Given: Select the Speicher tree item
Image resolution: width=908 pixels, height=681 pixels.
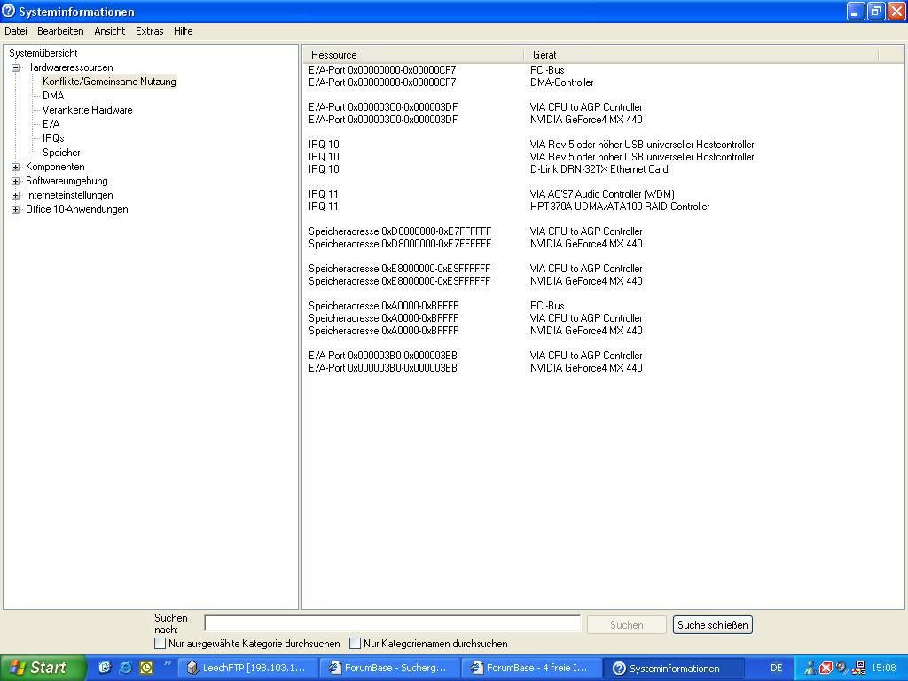Looking at the screenshot, I should click(x=61, y=153).
